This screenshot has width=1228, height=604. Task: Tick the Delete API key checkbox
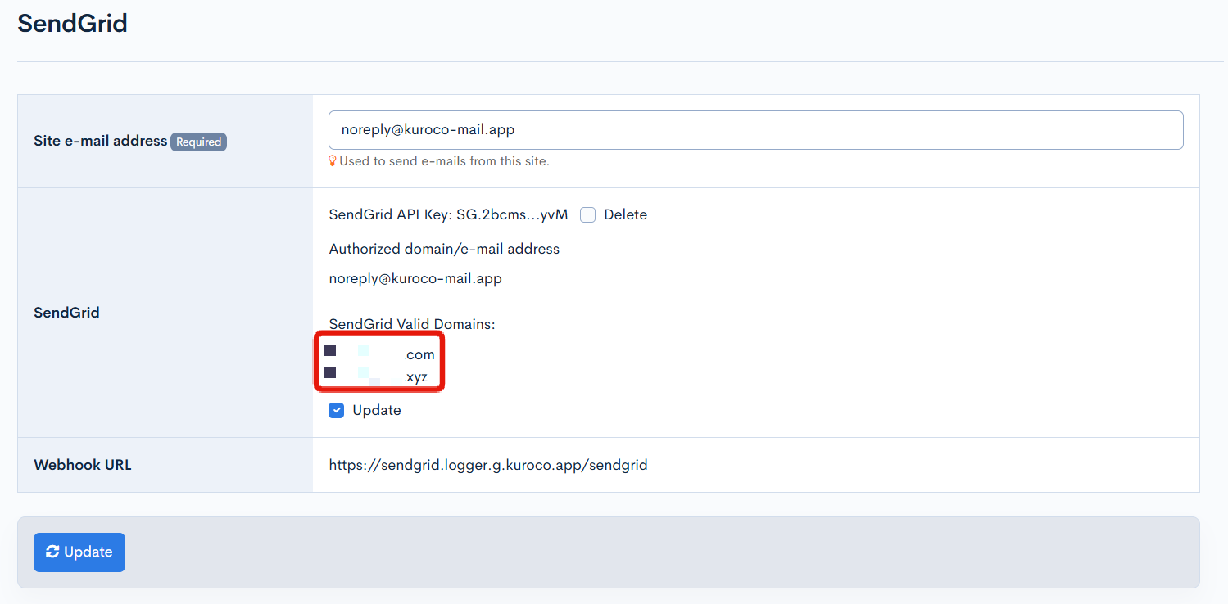[587, 215]
